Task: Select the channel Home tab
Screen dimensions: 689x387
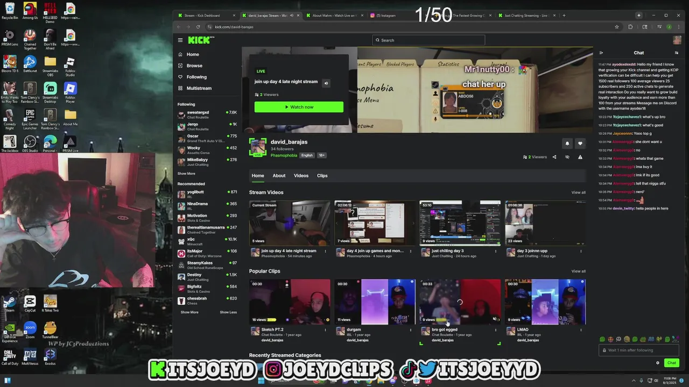Action: point(258,176)
